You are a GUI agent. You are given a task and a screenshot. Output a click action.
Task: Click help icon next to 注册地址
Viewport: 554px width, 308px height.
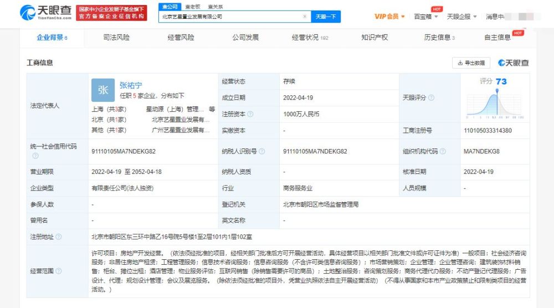(x=58, y=237)
